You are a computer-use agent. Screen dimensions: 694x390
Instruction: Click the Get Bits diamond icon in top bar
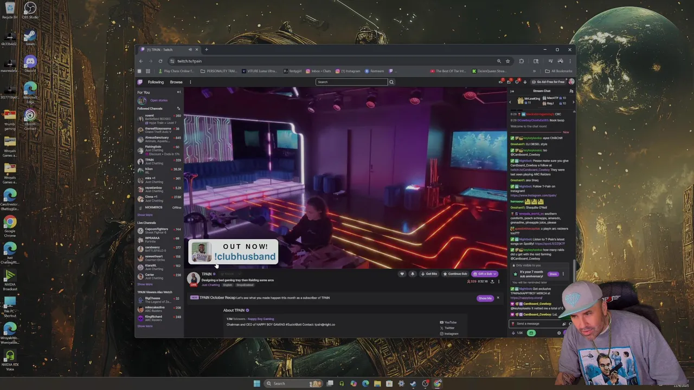pos(525,82)
